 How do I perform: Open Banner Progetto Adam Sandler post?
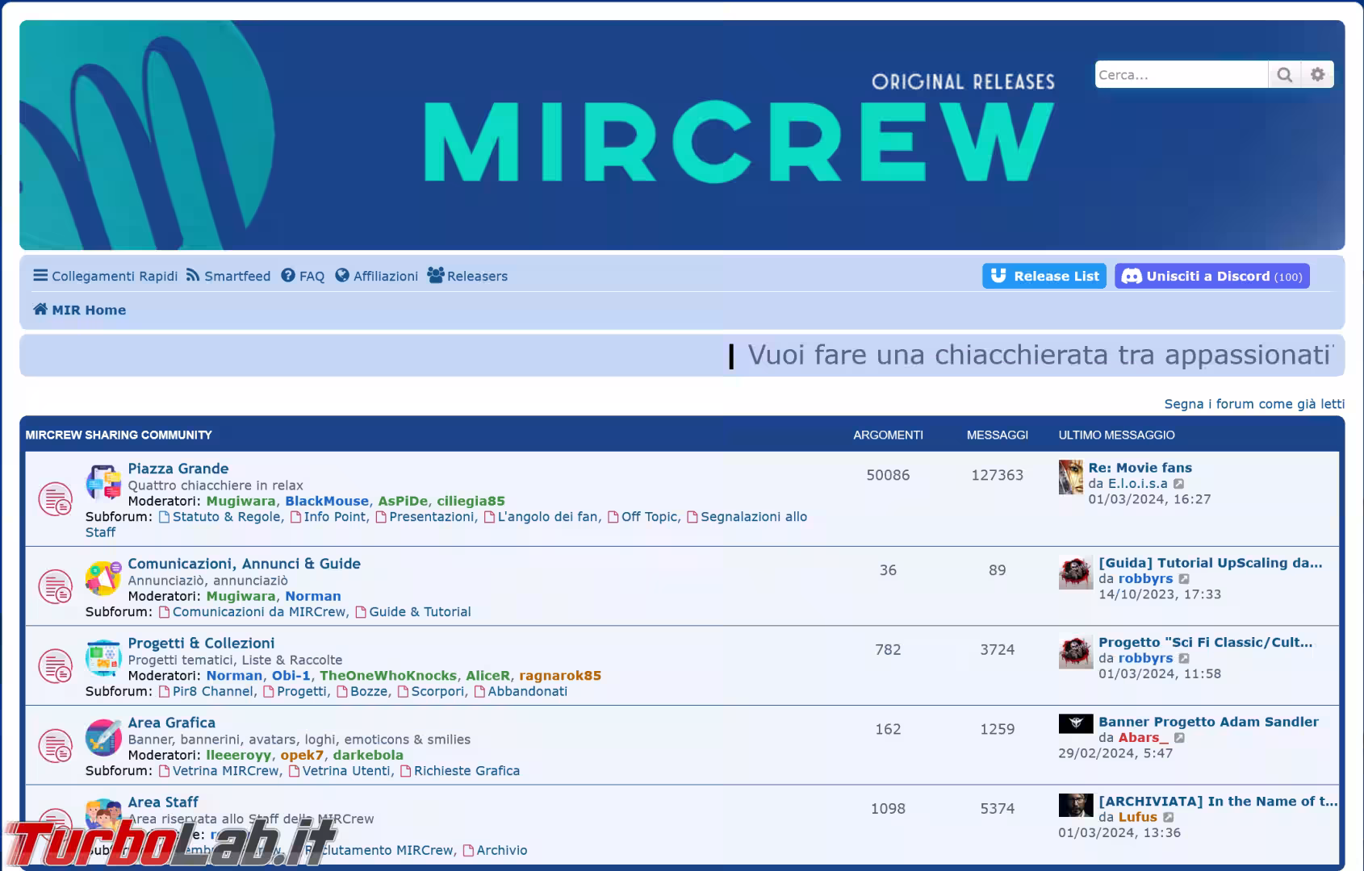pyautogui.click(x=1208, y=722)
